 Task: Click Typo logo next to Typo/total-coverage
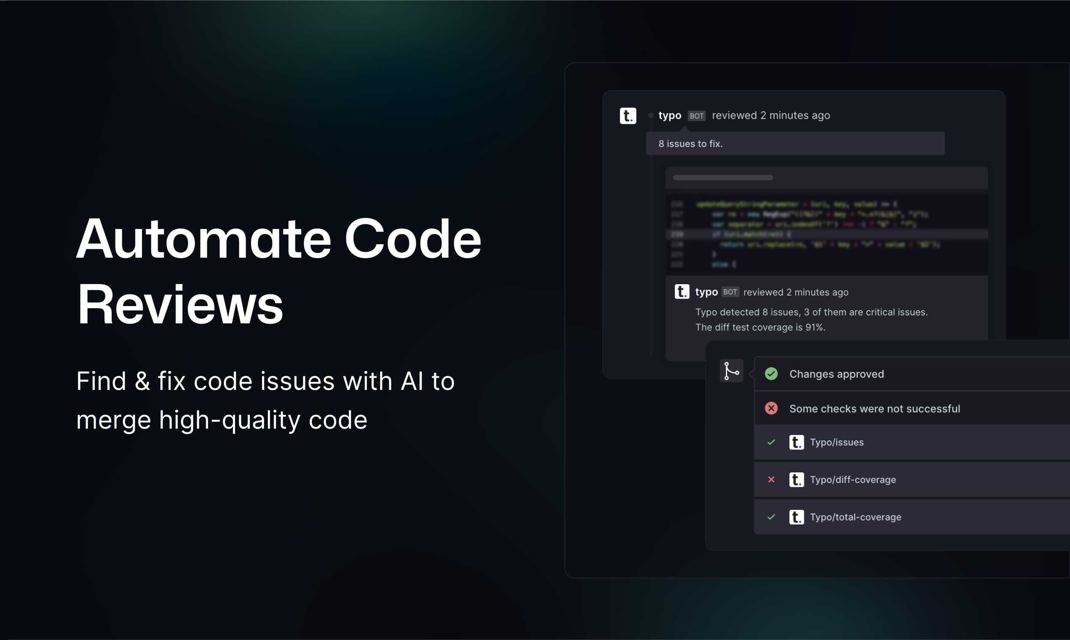point(796,517)
